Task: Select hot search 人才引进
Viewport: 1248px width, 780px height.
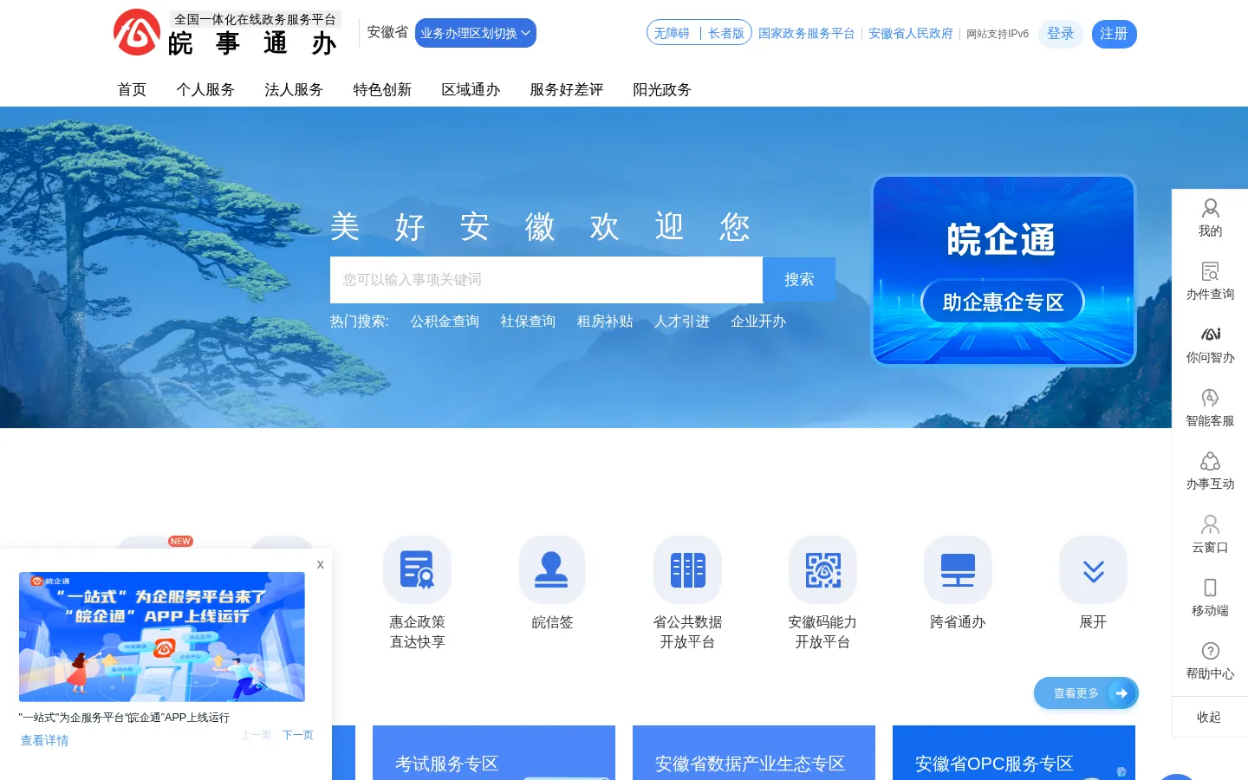Action: tap(681, 321)
